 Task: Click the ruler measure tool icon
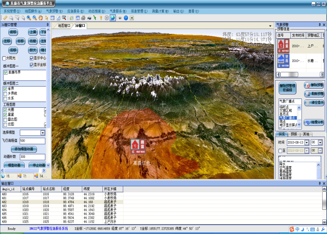(x=5, y=18)
